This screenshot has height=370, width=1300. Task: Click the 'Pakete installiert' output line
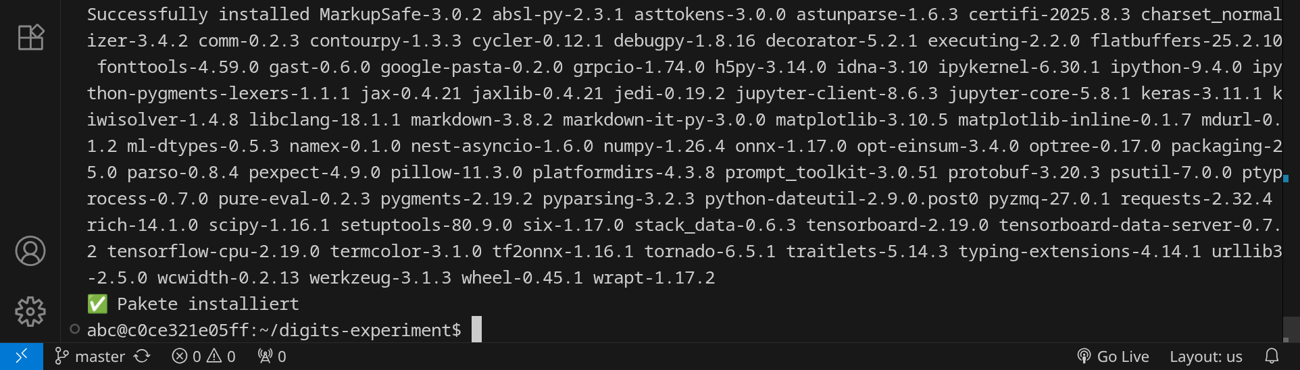(x=207, y=304)
